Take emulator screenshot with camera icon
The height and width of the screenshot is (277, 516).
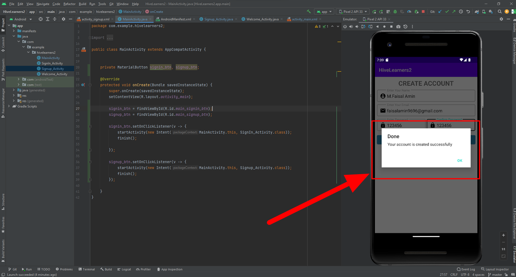coord(398,27)
